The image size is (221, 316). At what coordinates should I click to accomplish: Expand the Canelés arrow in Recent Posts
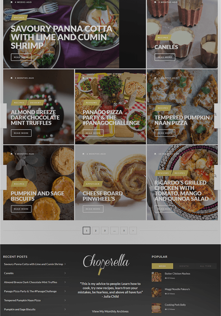(65, 273)
